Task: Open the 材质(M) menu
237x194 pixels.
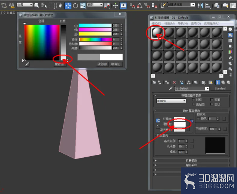Action: [x=169, y=24]
